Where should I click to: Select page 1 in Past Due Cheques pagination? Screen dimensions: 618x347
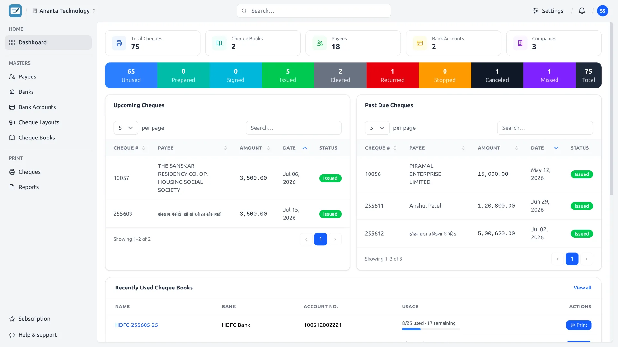point(572,259)
